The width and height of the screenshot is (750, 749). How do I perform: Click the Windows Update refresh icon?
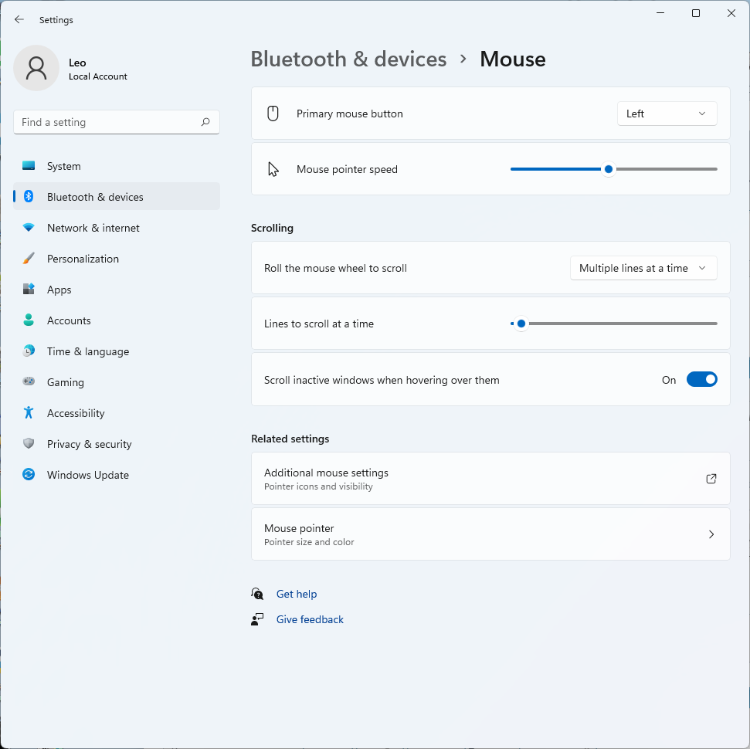29,474
